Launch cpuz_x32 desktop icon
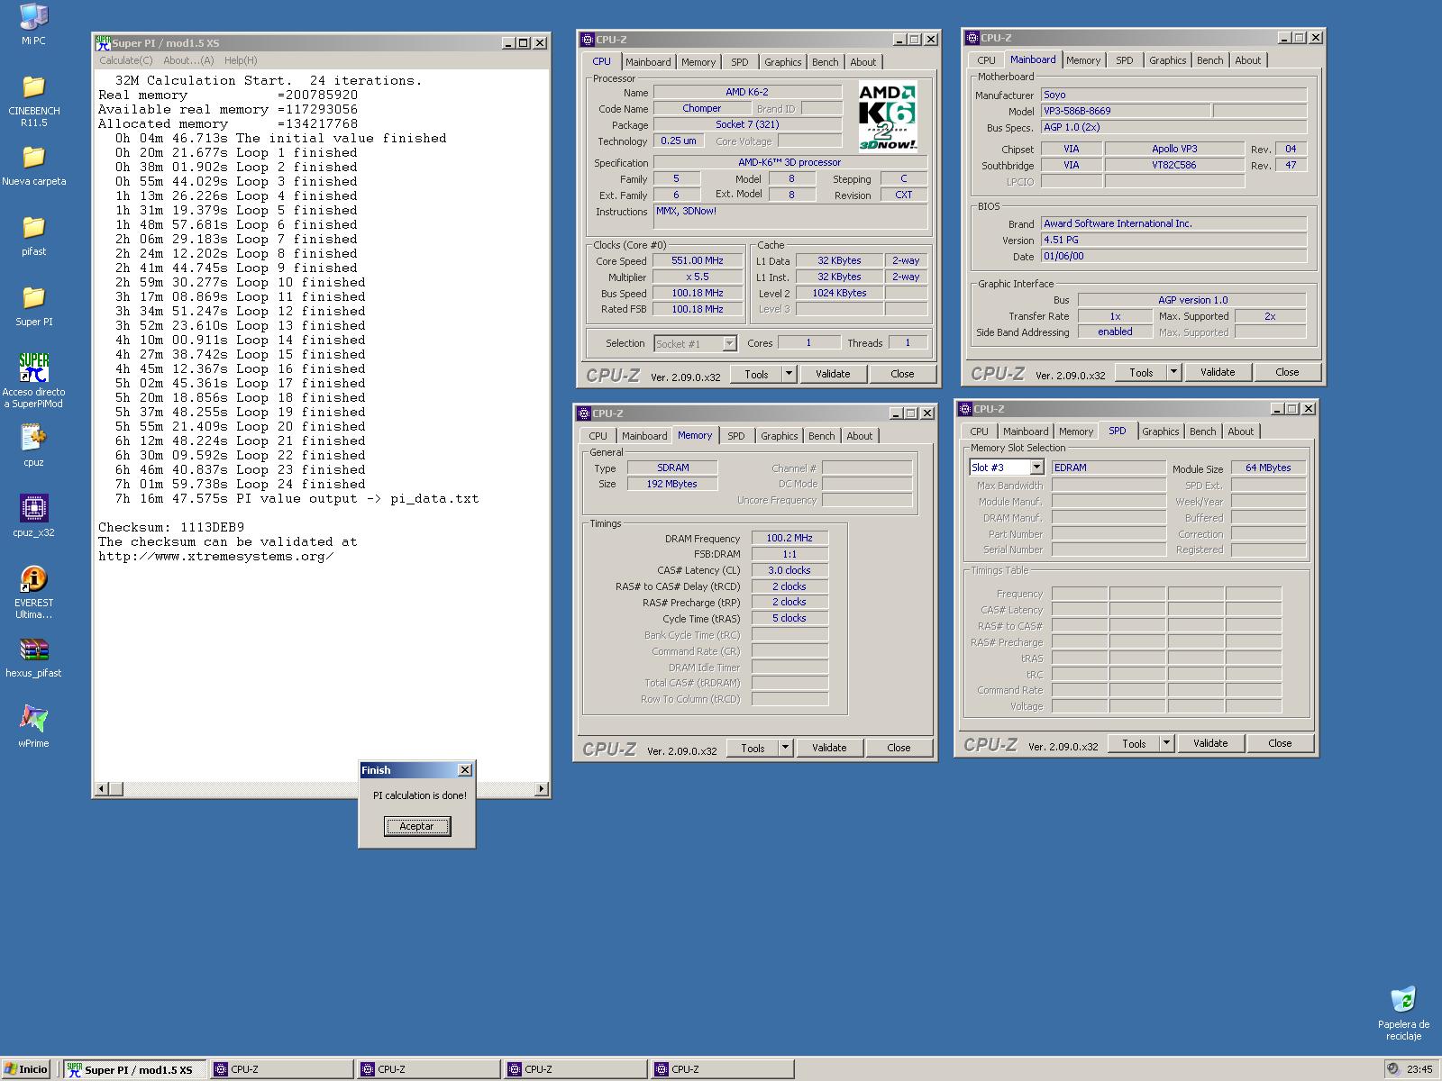The height and width of the screenshot is (1081, 1442). (33, 508)
